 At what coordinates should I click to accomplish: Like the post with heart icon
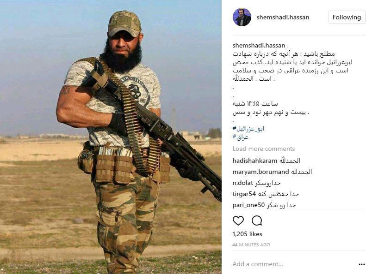pyautogui.click(x=238, y=220)
